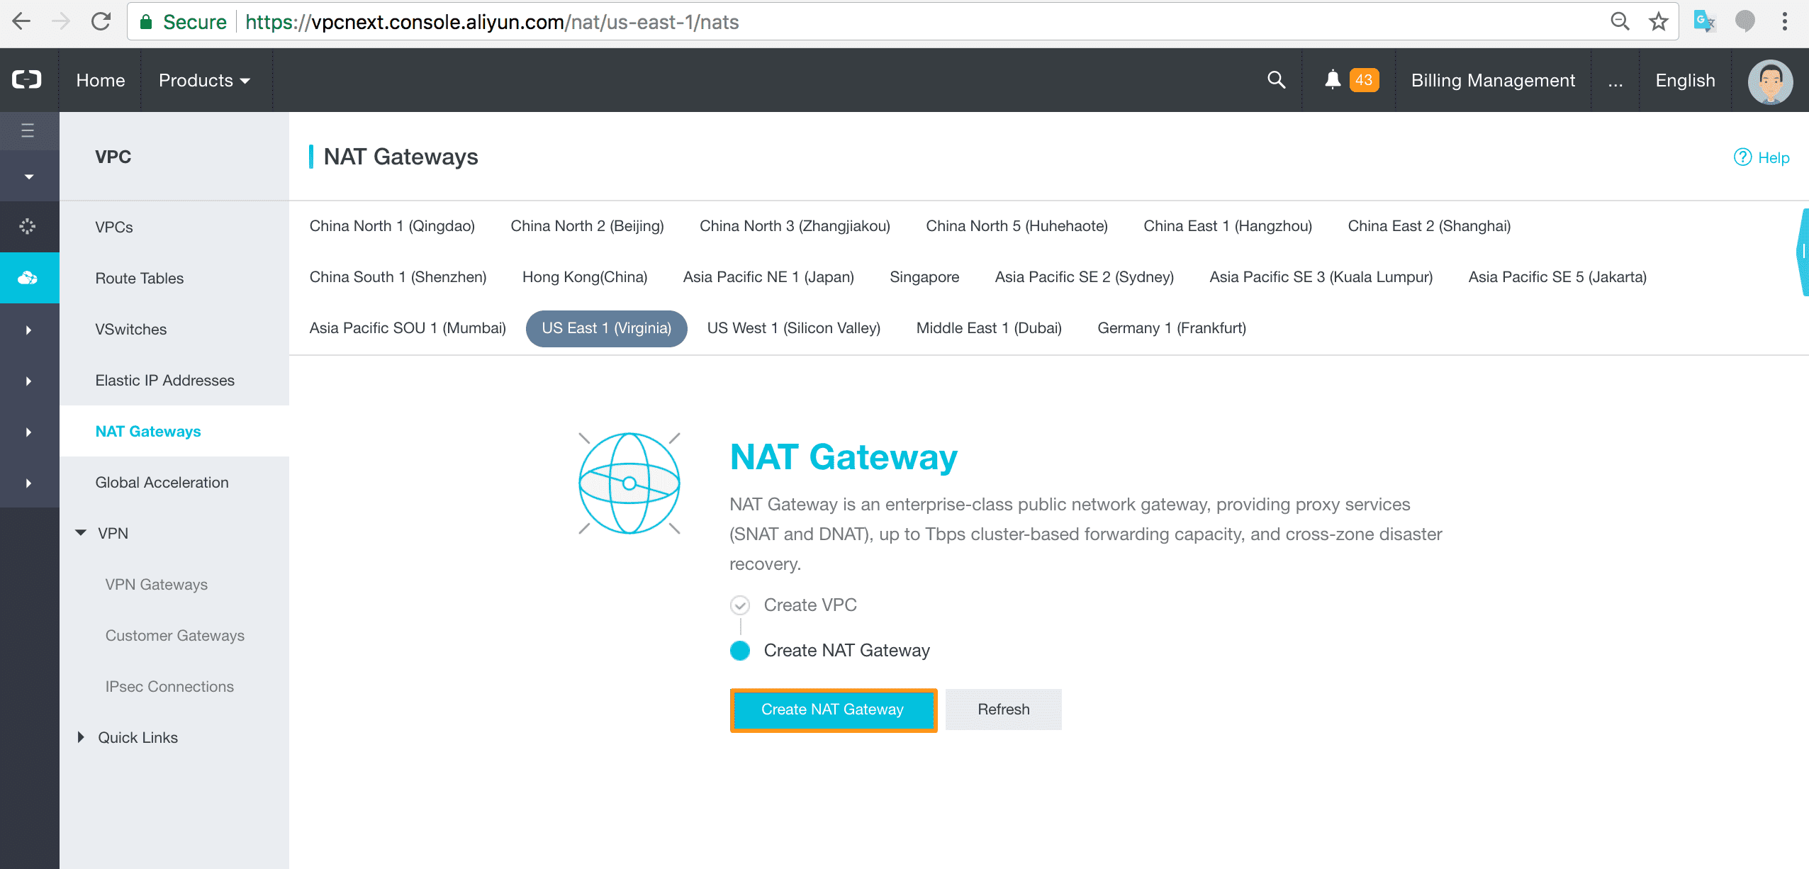Click the products grid icon in left rail
This screenshot has height=869, width=1809.
point(28,226)
